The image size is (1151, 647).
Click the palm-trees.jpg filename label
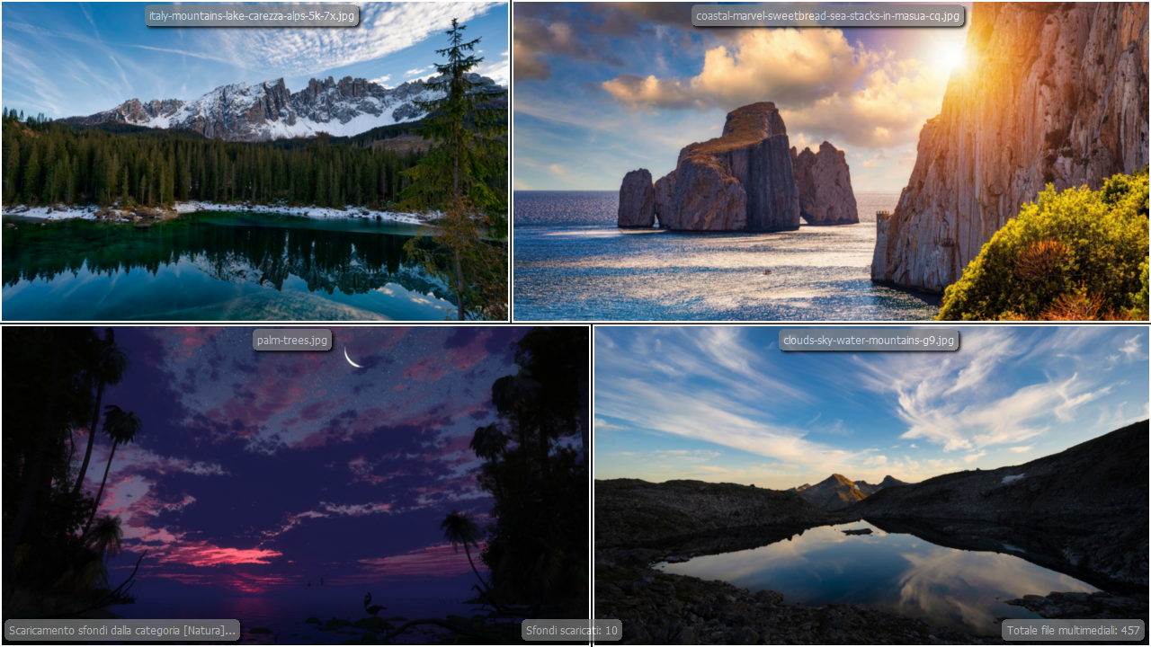(x=292, y=340)
